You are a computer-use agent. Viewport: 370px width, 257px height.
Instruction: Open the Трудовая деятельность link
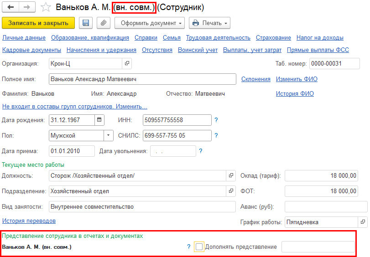(218, 38)
